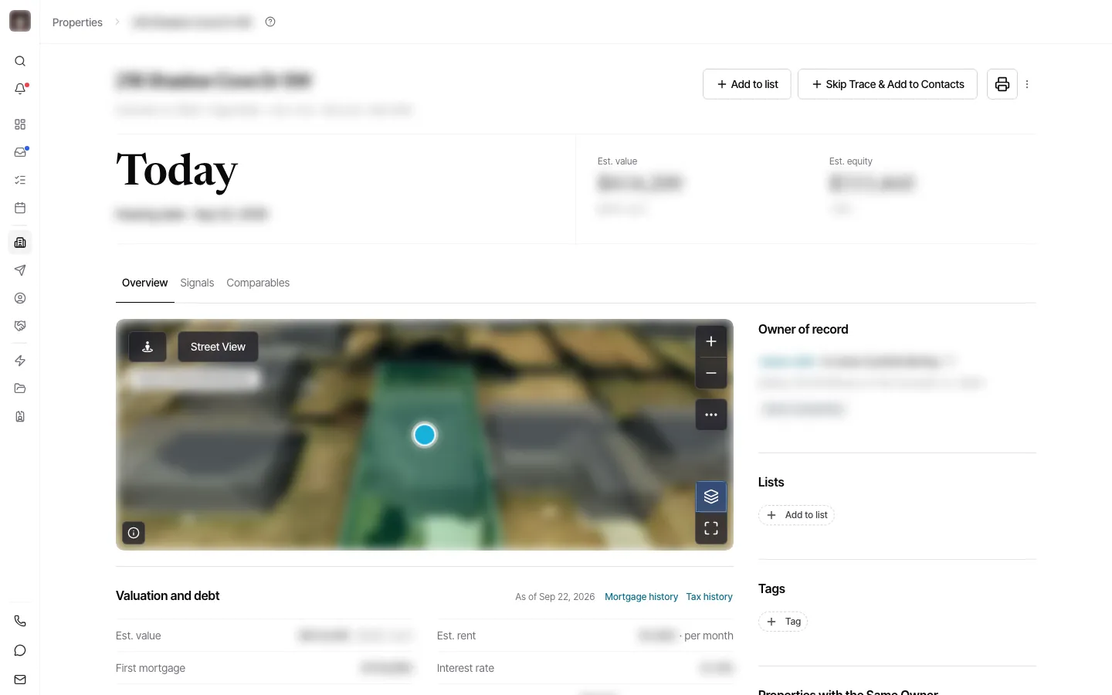
Task: Toggle the map layers button
Action: (711, 497)
